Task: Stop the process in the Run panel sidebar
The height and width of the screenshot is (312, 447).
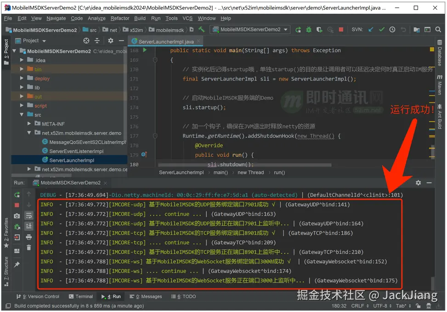Action: point(17,205)
